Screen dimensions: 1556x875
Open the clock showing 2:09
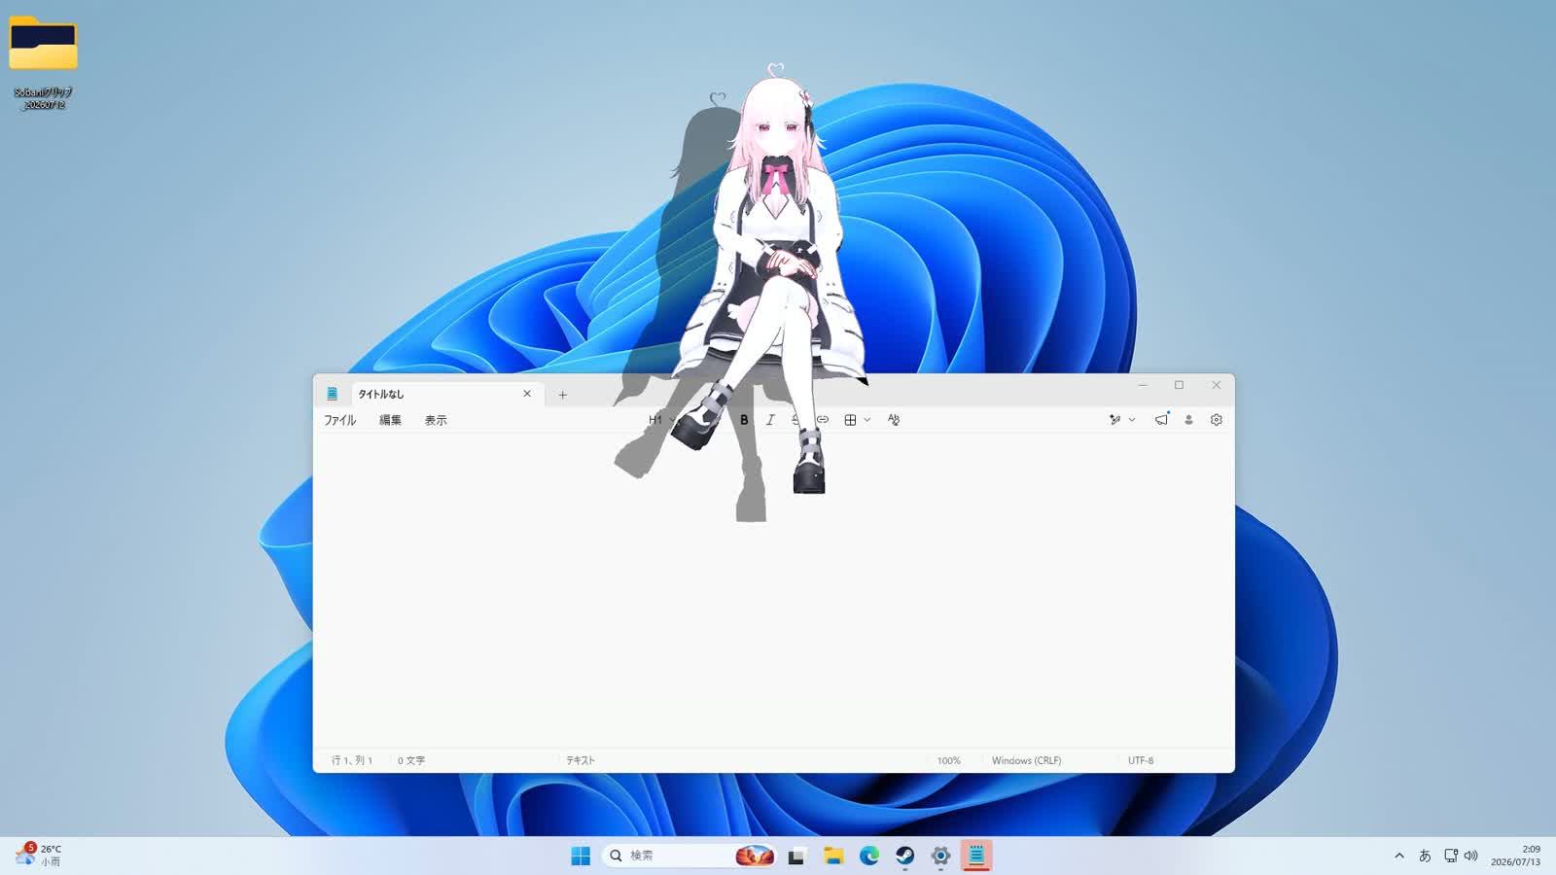(1515, 856)
